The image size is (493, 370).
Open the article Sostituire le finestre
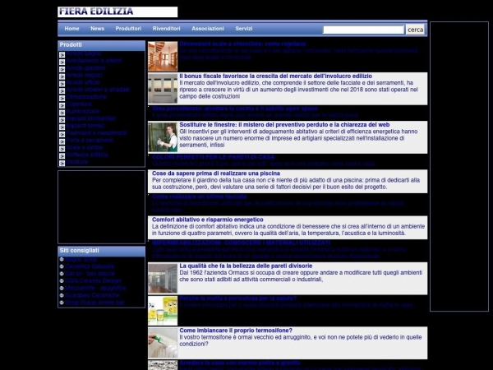click(284, 125)
